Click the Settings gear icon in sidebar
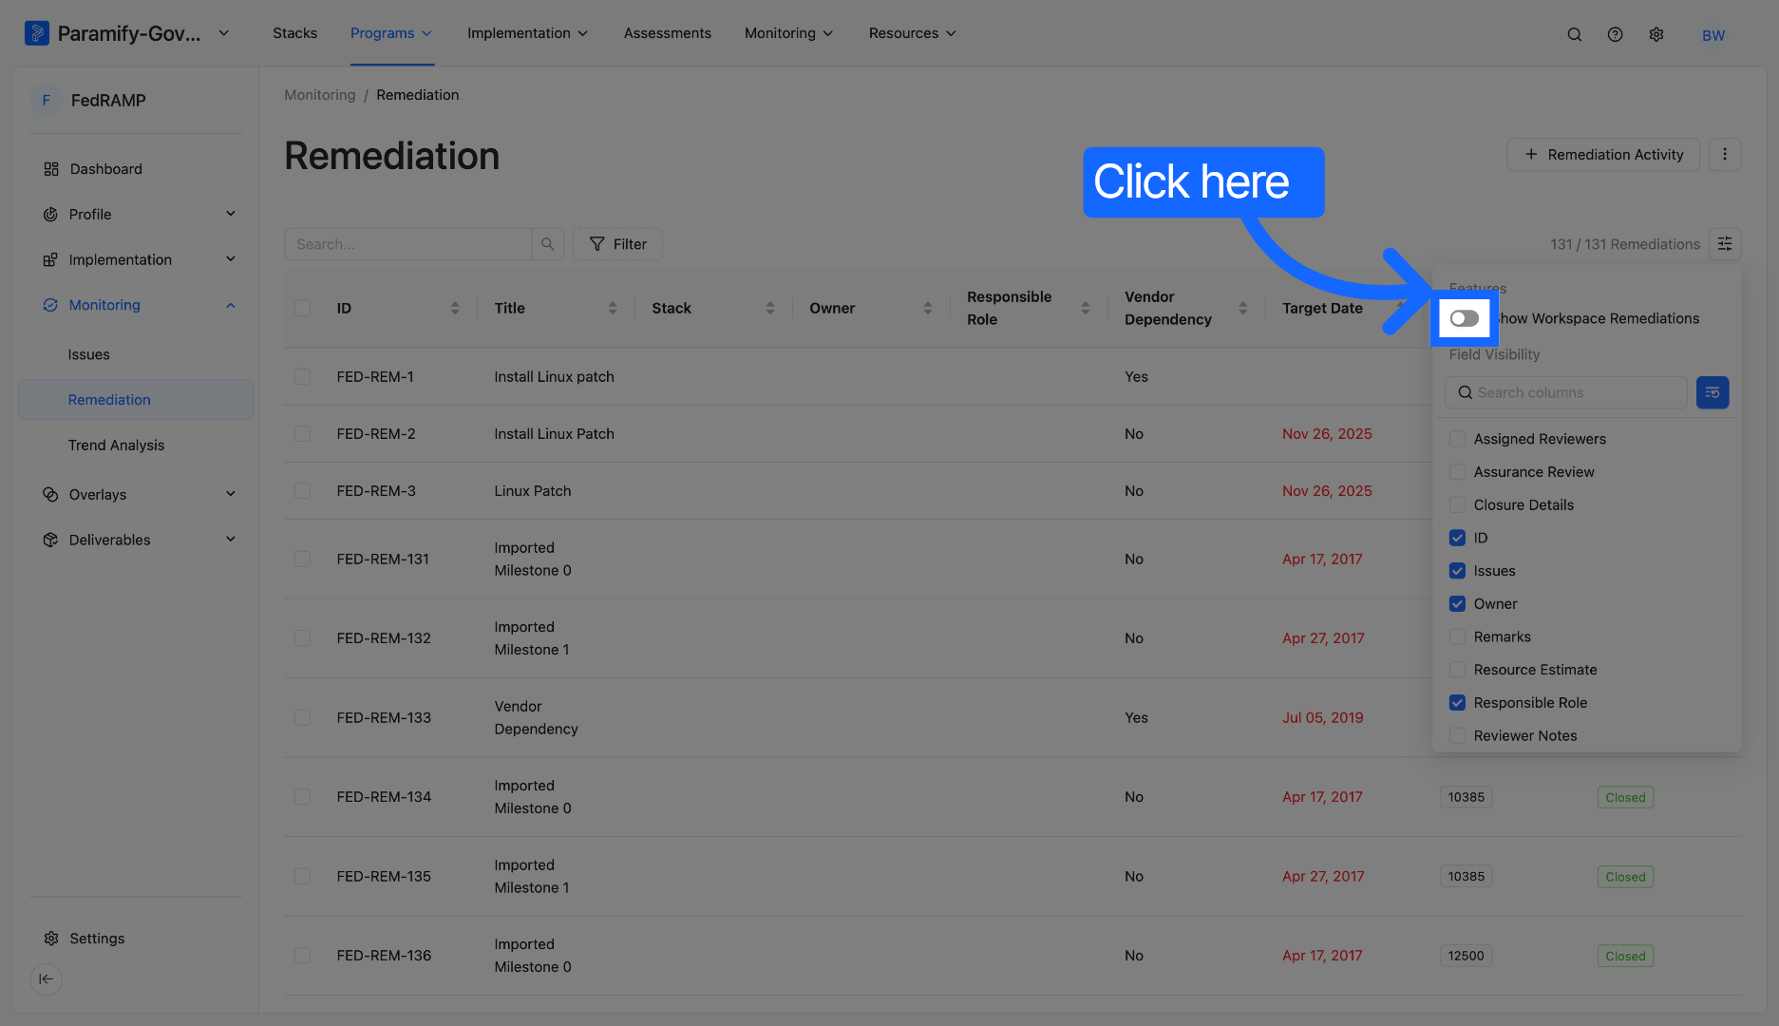 pos(51,939)
